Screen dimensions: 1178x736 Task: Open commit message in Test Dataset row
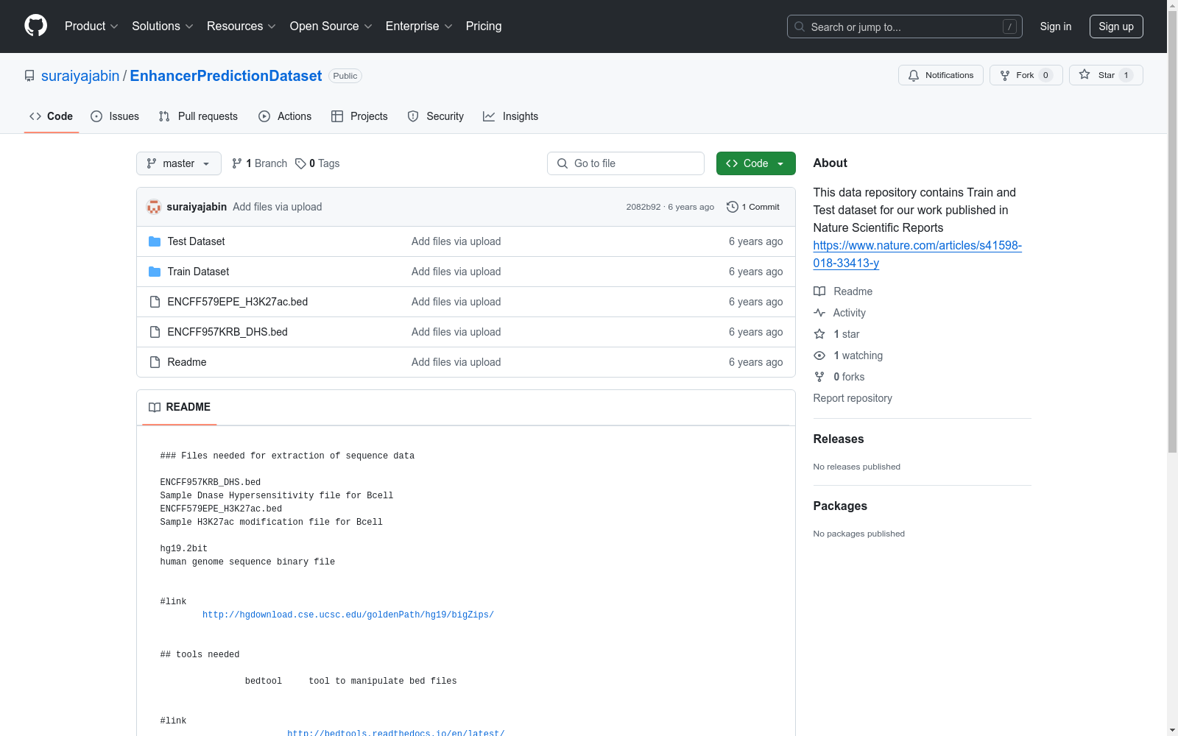(456, 241)
